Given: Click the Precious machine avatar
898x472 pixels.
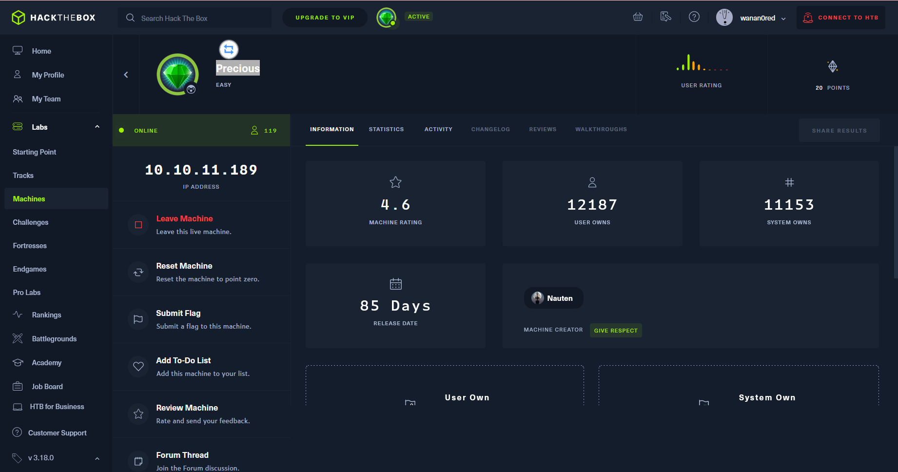Looking at the screenshot, I should tap(177, 74).
